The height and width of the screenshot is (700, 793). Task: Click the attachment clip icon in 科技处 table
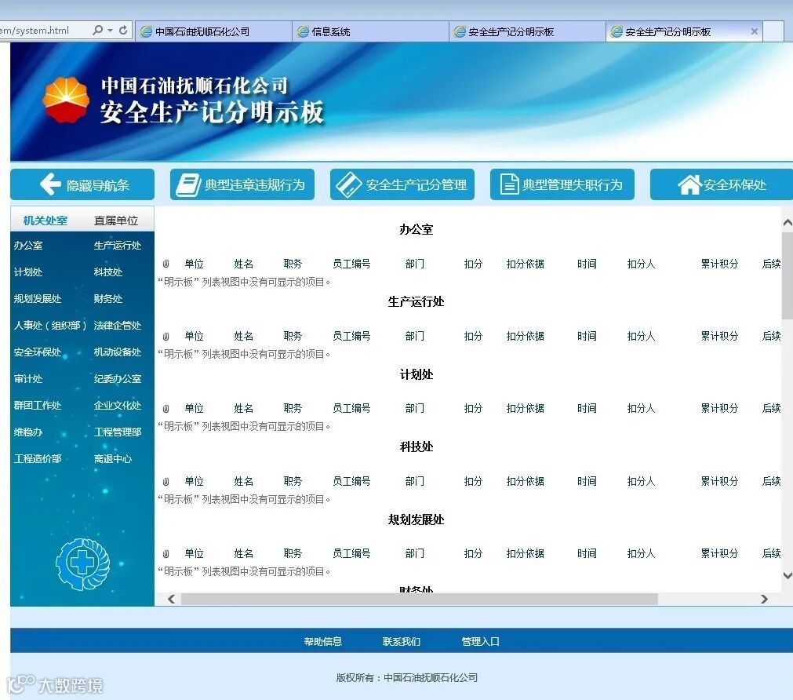pos(166,481)
